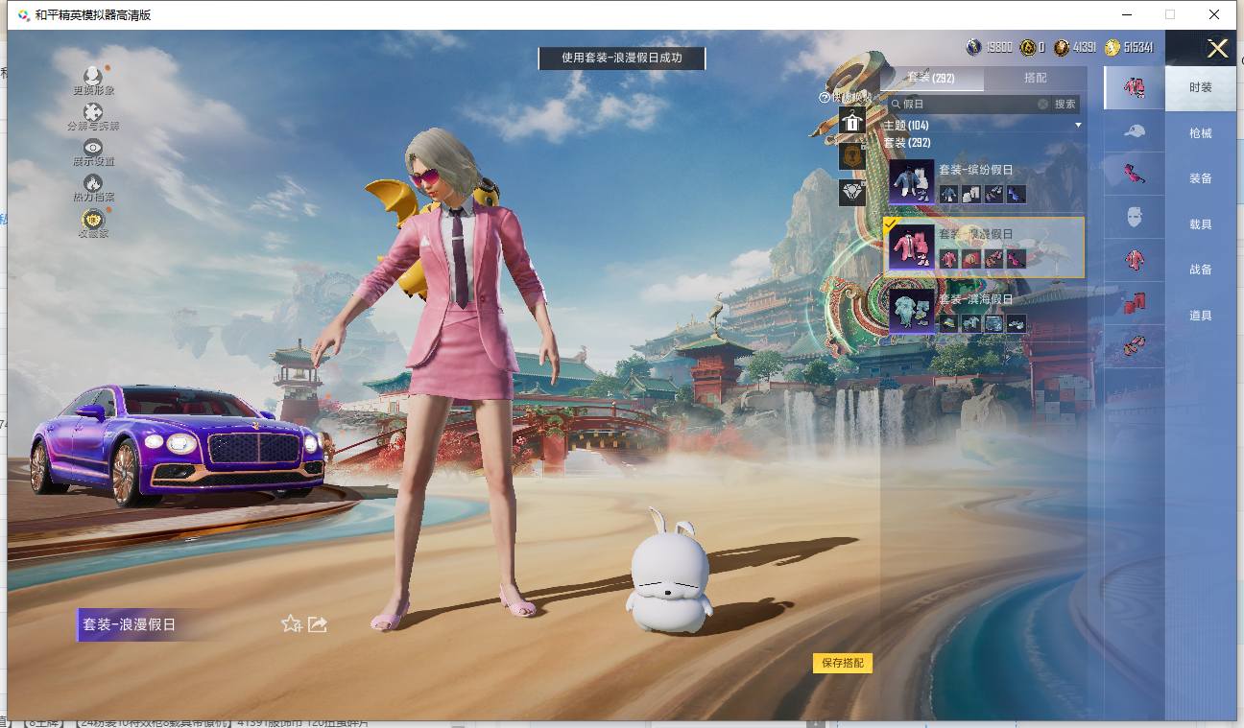Open the diamond icon below the emblem

click(x=851, y=192)
